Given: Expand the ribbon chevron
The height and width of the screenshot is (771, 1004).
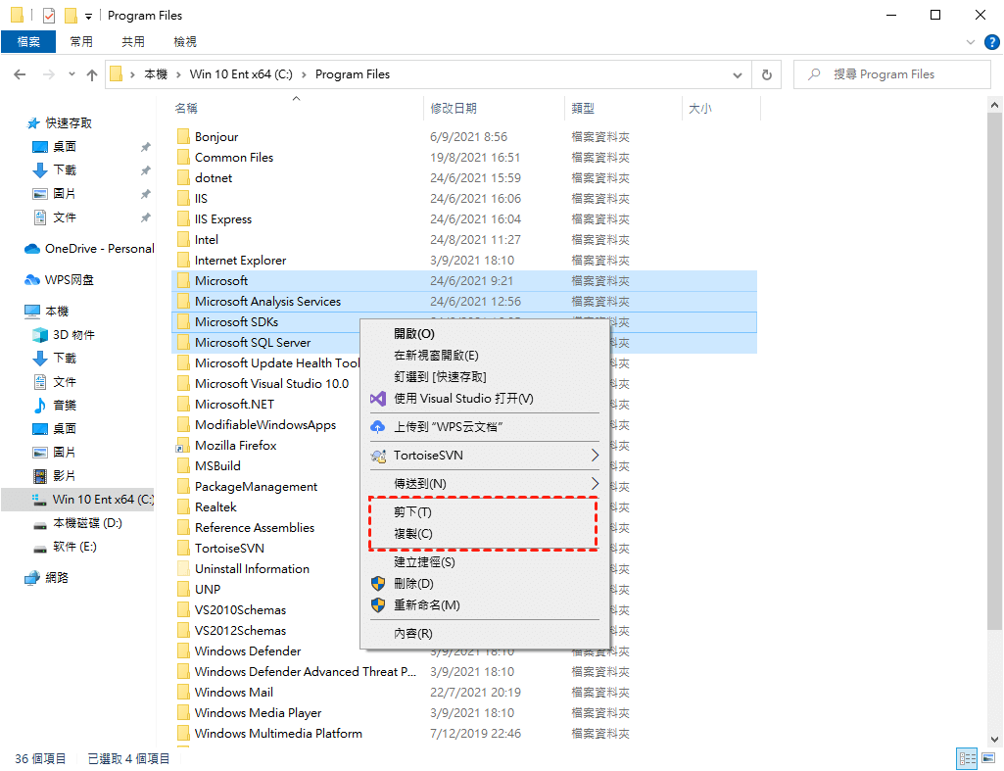Looking at the screenshot, I should (x=971, y=42).
